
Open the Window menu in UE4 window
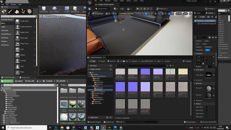13,4
